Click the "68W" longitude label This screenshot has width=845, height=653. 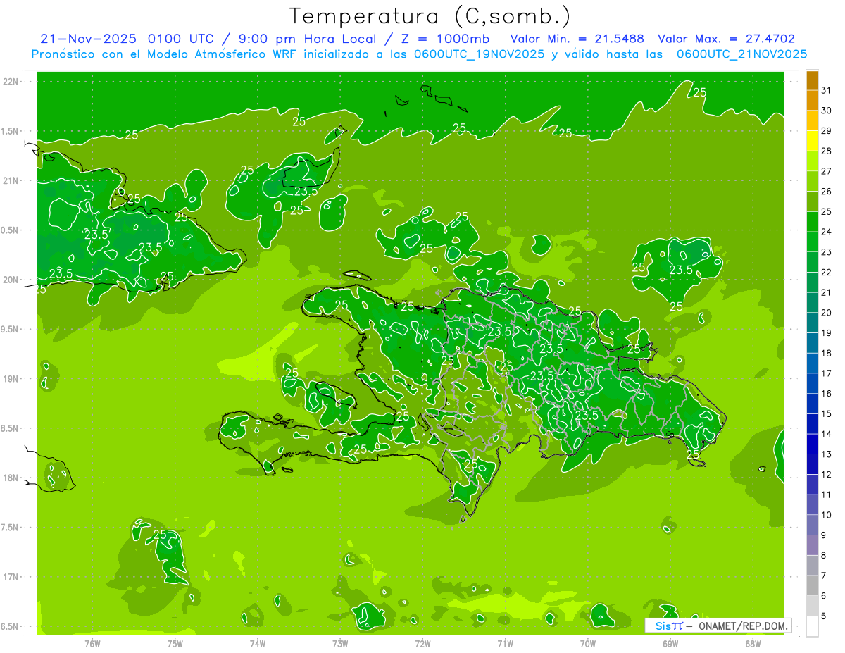(x=753, y=643)
